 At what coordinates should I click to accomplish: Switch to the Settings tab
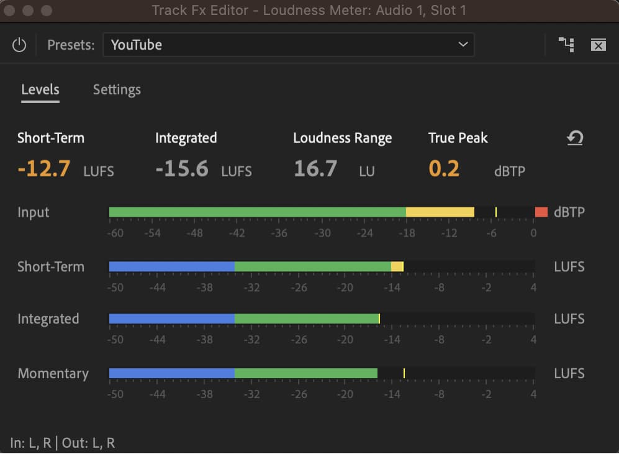coord(117,89)
